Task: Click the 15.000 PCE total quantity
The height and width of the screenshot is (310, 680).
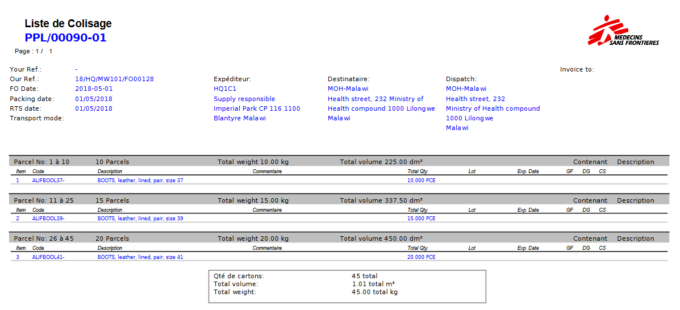Action: coord(421,219)
